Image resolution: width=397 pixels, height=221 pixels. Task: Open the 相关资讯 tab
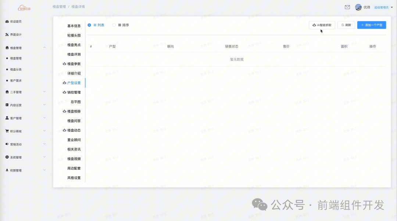[74, 149]
